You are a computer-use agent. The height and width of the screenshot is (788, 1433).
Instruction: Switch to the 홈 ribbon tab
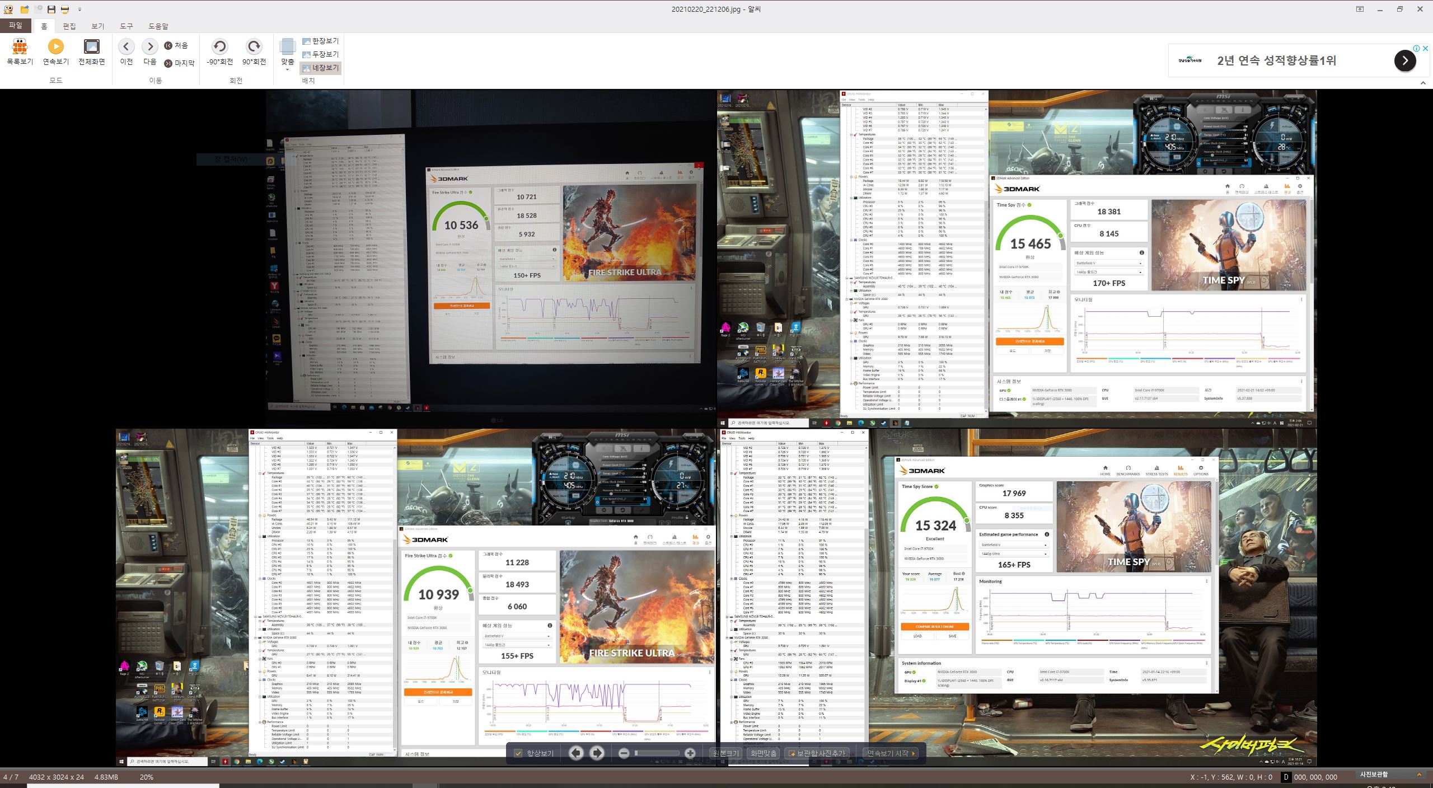pos(44,26)
